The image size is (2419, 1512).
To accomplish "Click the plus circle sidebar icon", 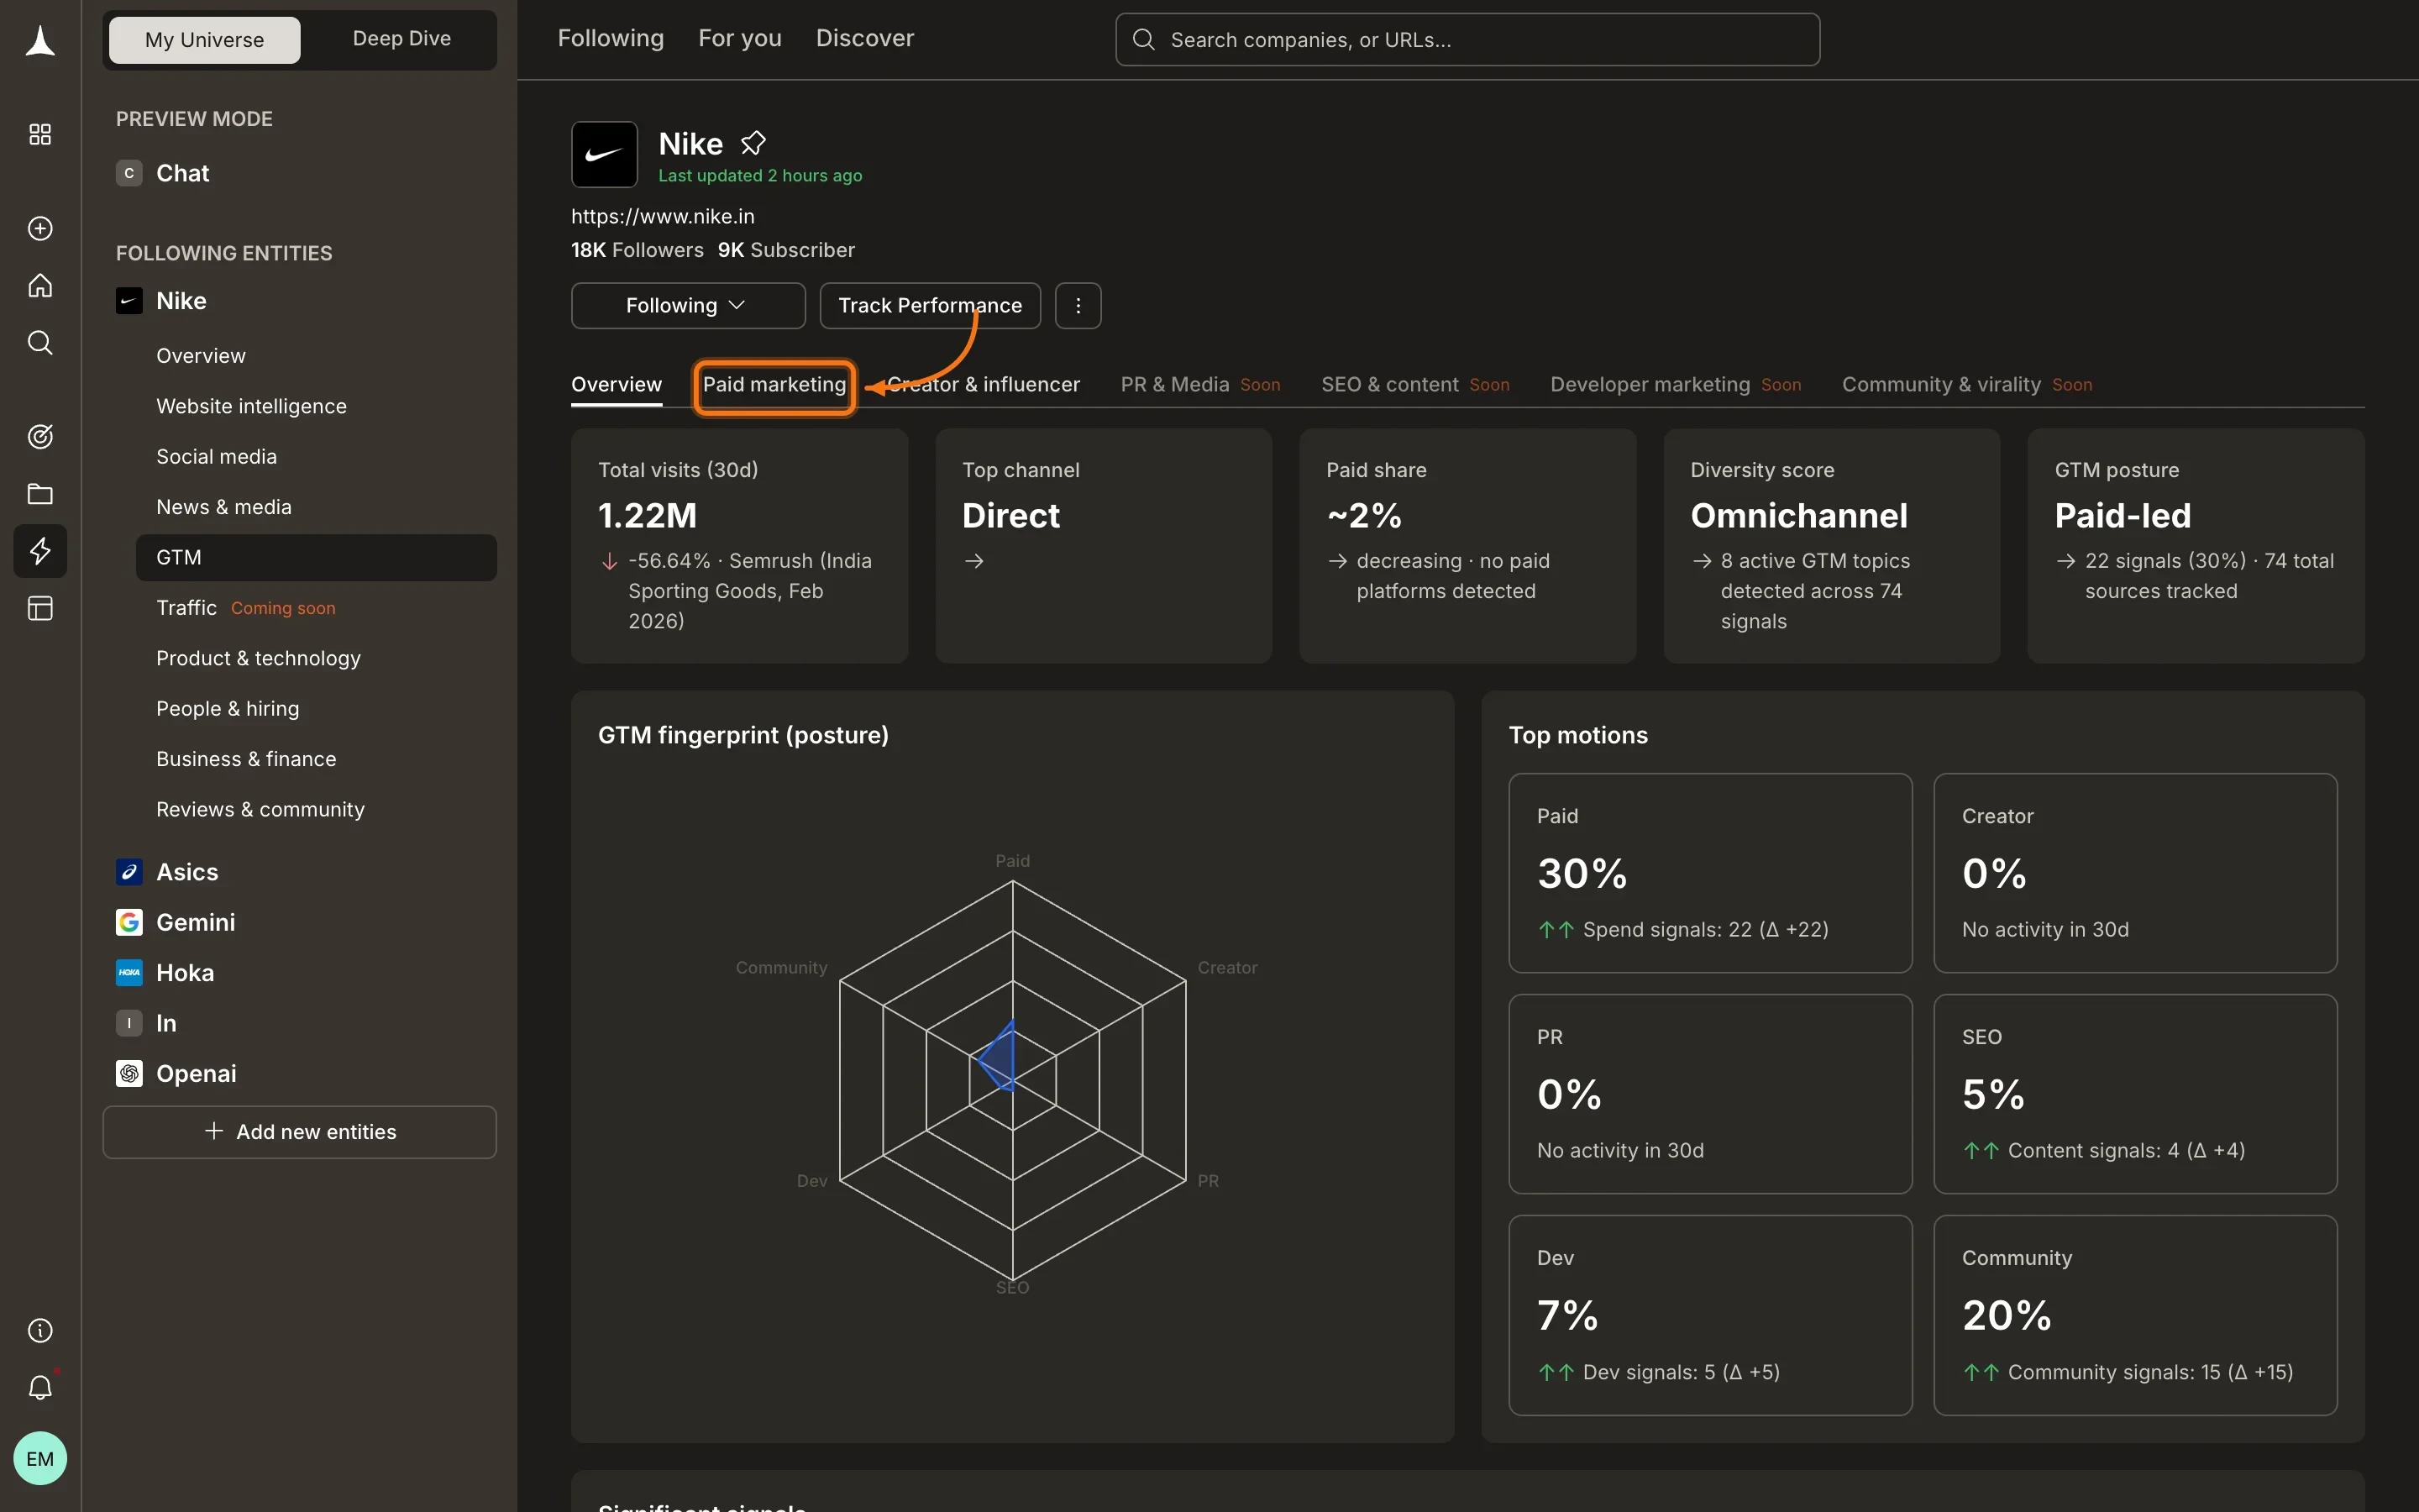I will 40,228.
